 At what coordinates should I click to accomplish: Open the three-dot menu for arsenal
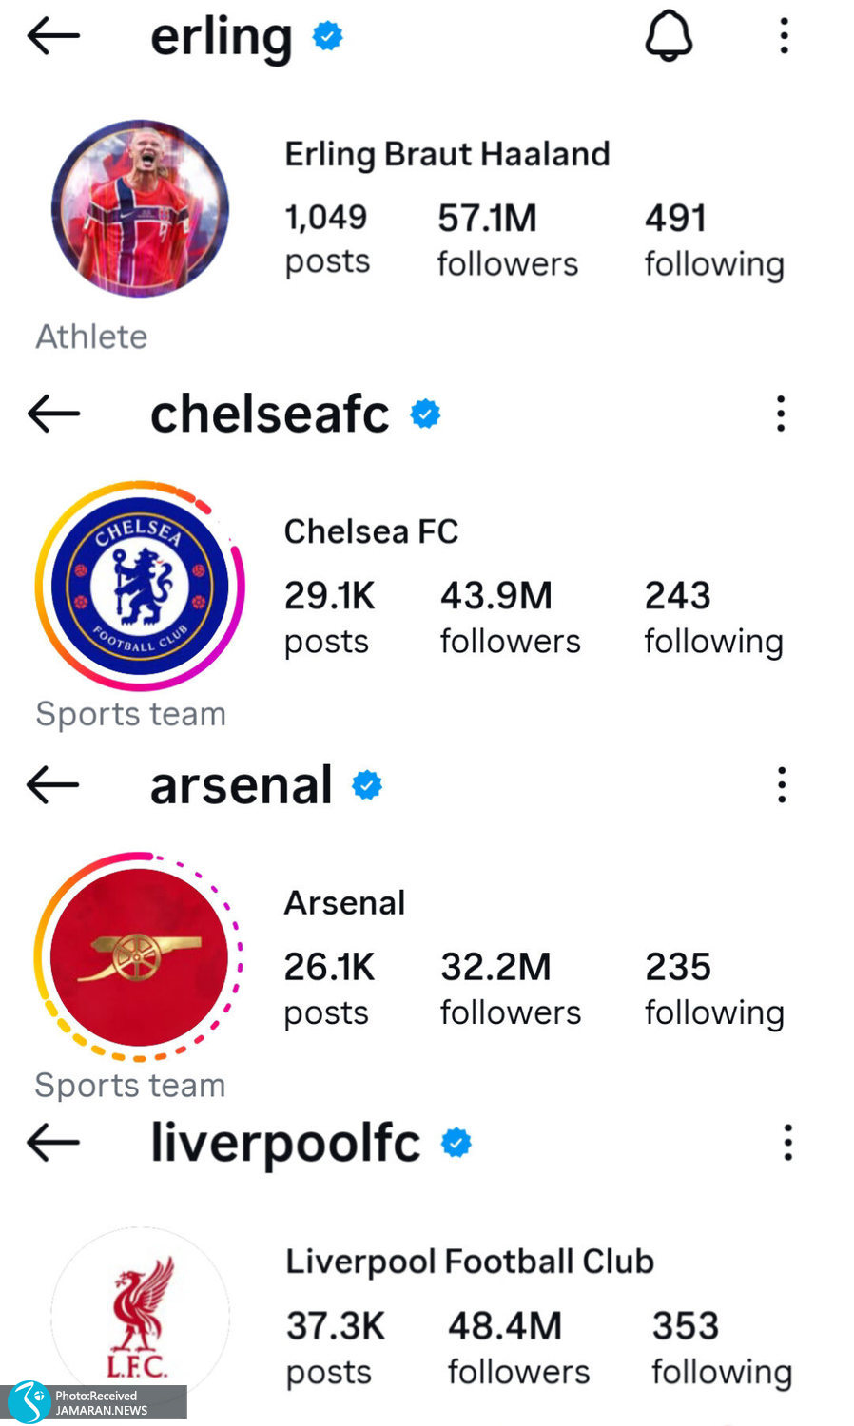[782, 785]
